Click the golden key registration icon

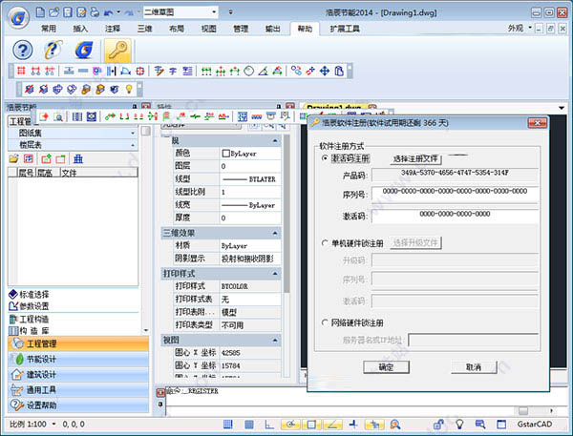coord(117,50)
